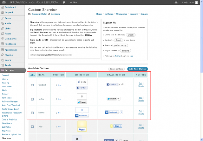Go to the Posts menu
Viewport: 203px width, 141px height.
(8, 18)
